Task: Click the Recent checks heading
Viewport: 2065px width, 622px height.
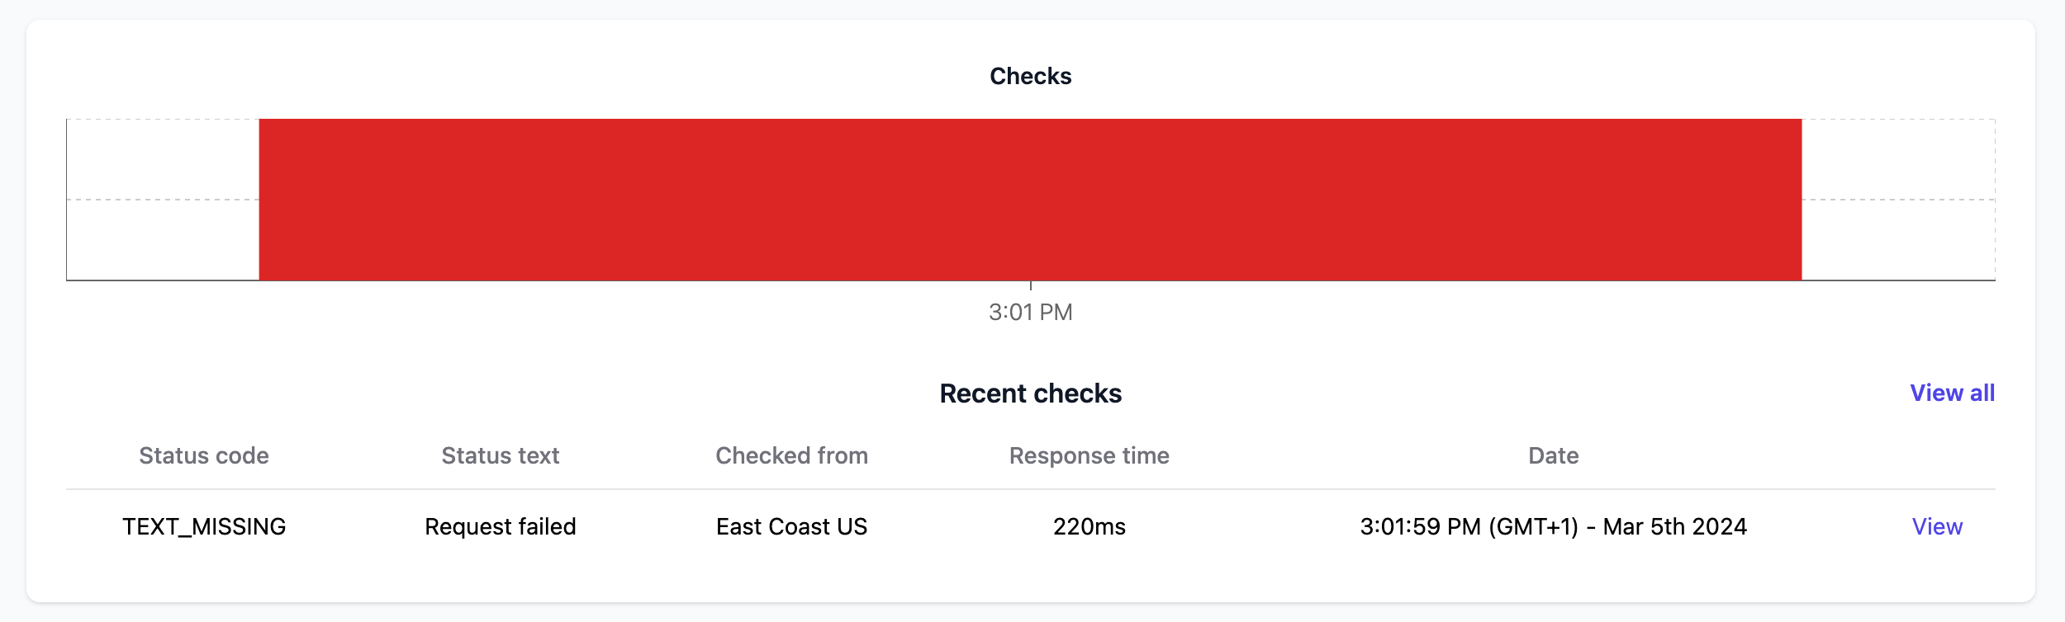Action: (x=1030, y=393)
